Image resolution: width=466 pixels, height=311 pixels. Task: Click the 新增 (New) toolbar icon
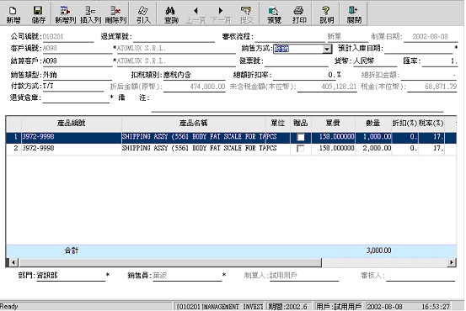click(13, 13)
